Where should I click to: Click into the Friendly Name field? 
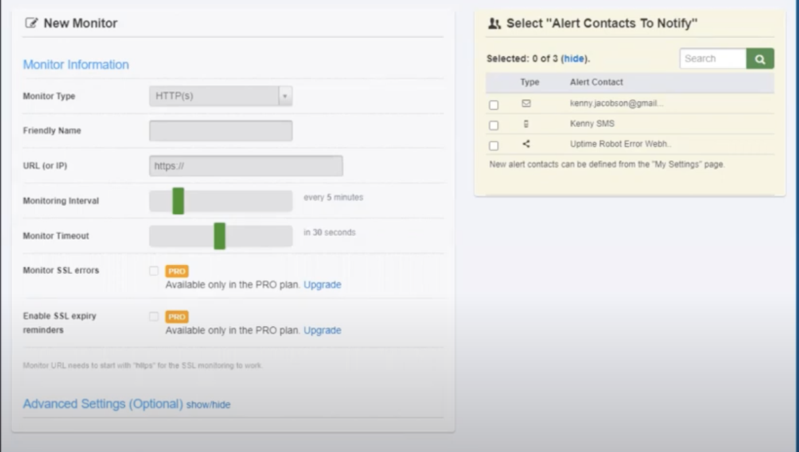click(x=221, y=131)
